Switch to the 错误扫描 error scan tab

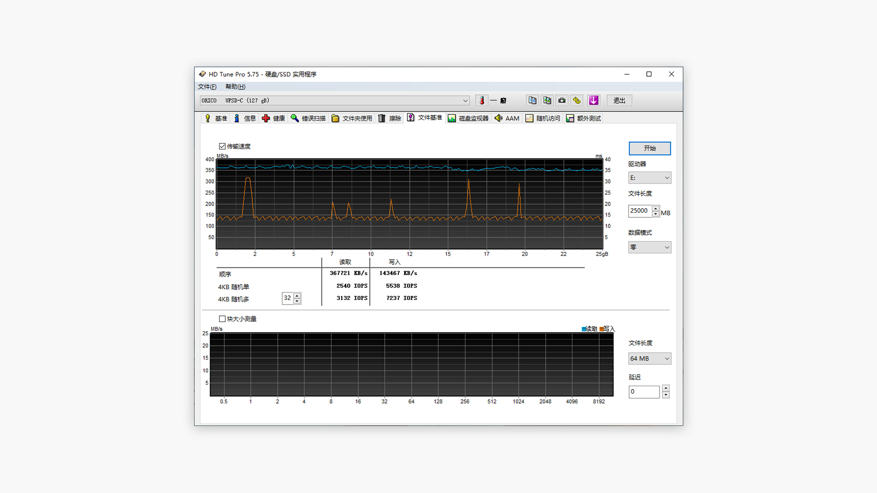click(308, 118)
